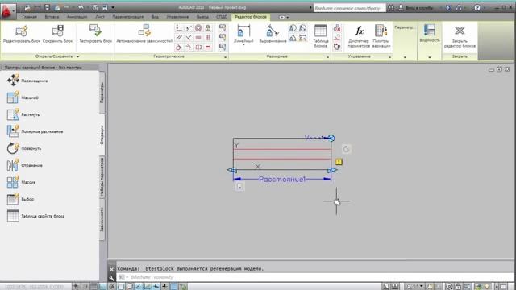The image size is (516, 290).
Task: Select the Растянуть action
Action: pyautogui.click(x=23, y=114)
